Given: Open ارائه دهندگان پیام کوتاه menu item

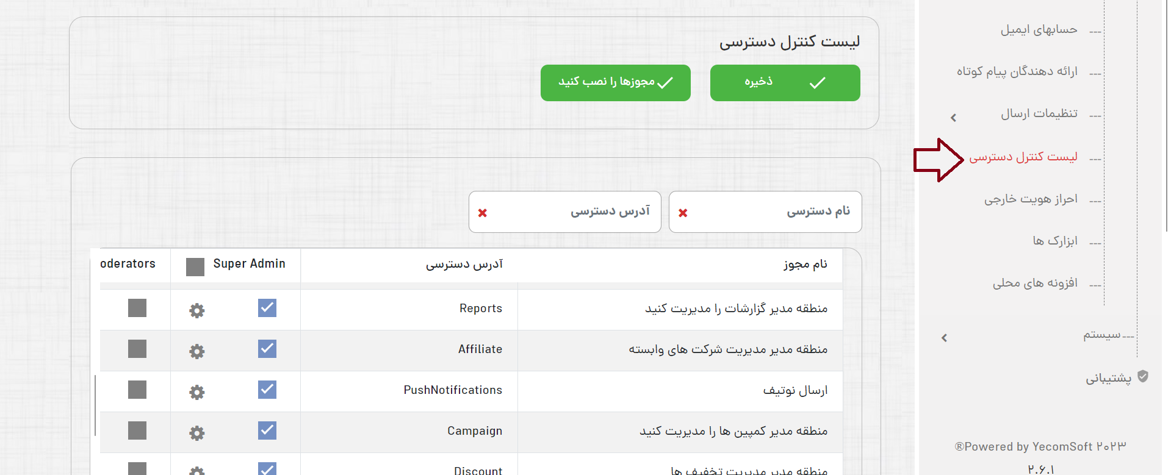Looking at the screenshot, I should 1017,72.
